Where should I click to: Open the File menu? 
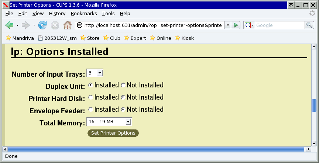pyautogui.click(x=9, y=14)
